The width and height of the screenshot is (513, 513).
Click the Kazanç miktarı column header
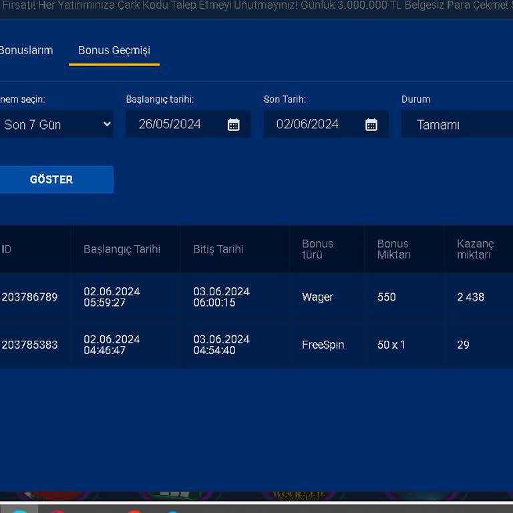pos(475,249)
